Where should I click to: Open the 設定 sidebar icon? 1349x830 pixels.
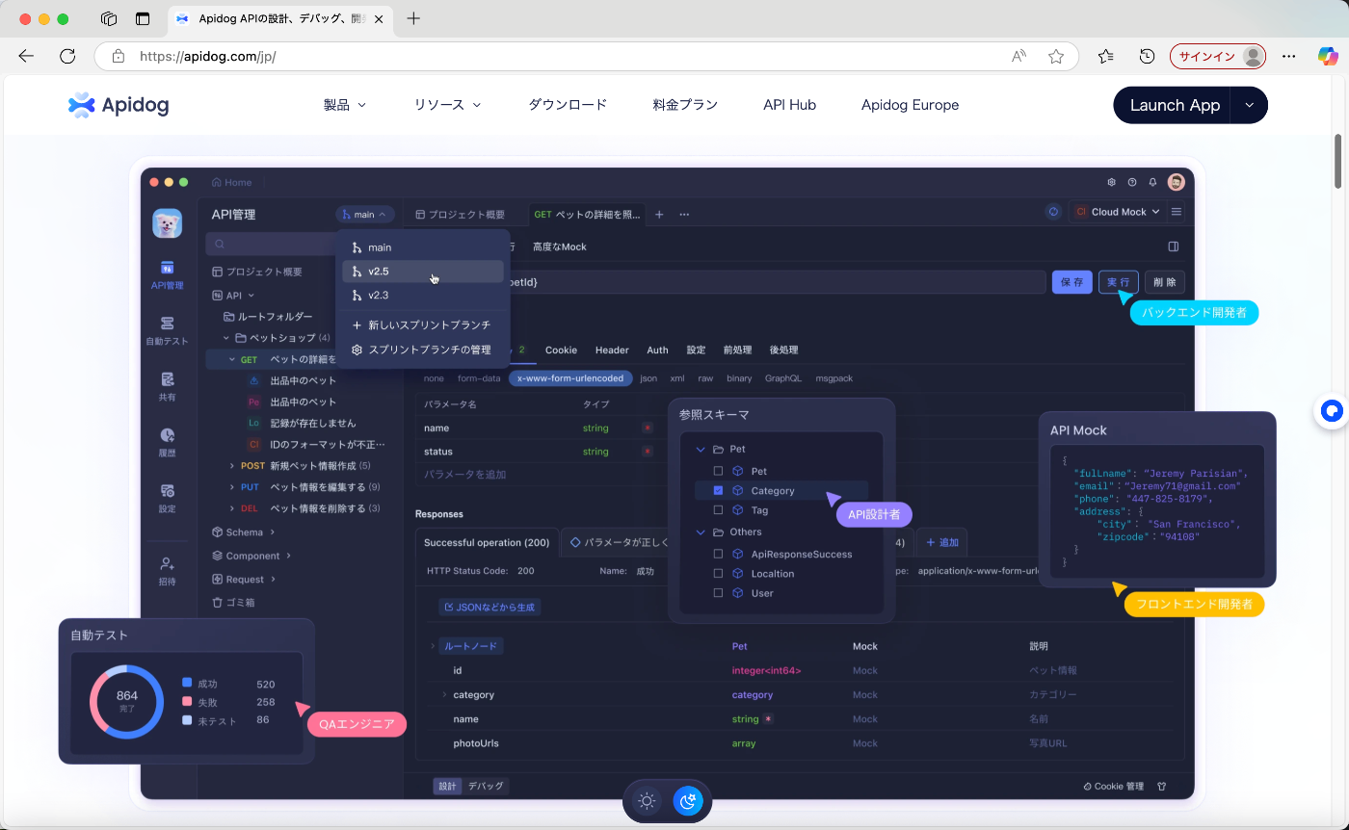(x=168, y=498)
